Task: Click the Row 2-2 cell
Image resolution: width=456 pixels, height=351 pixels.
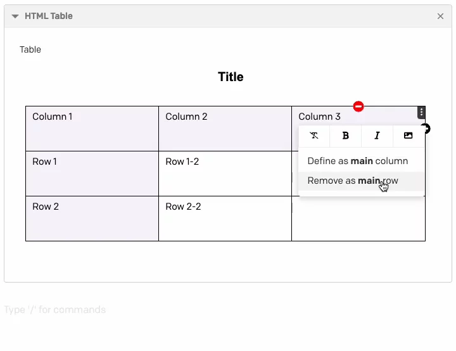Action: 225,219
